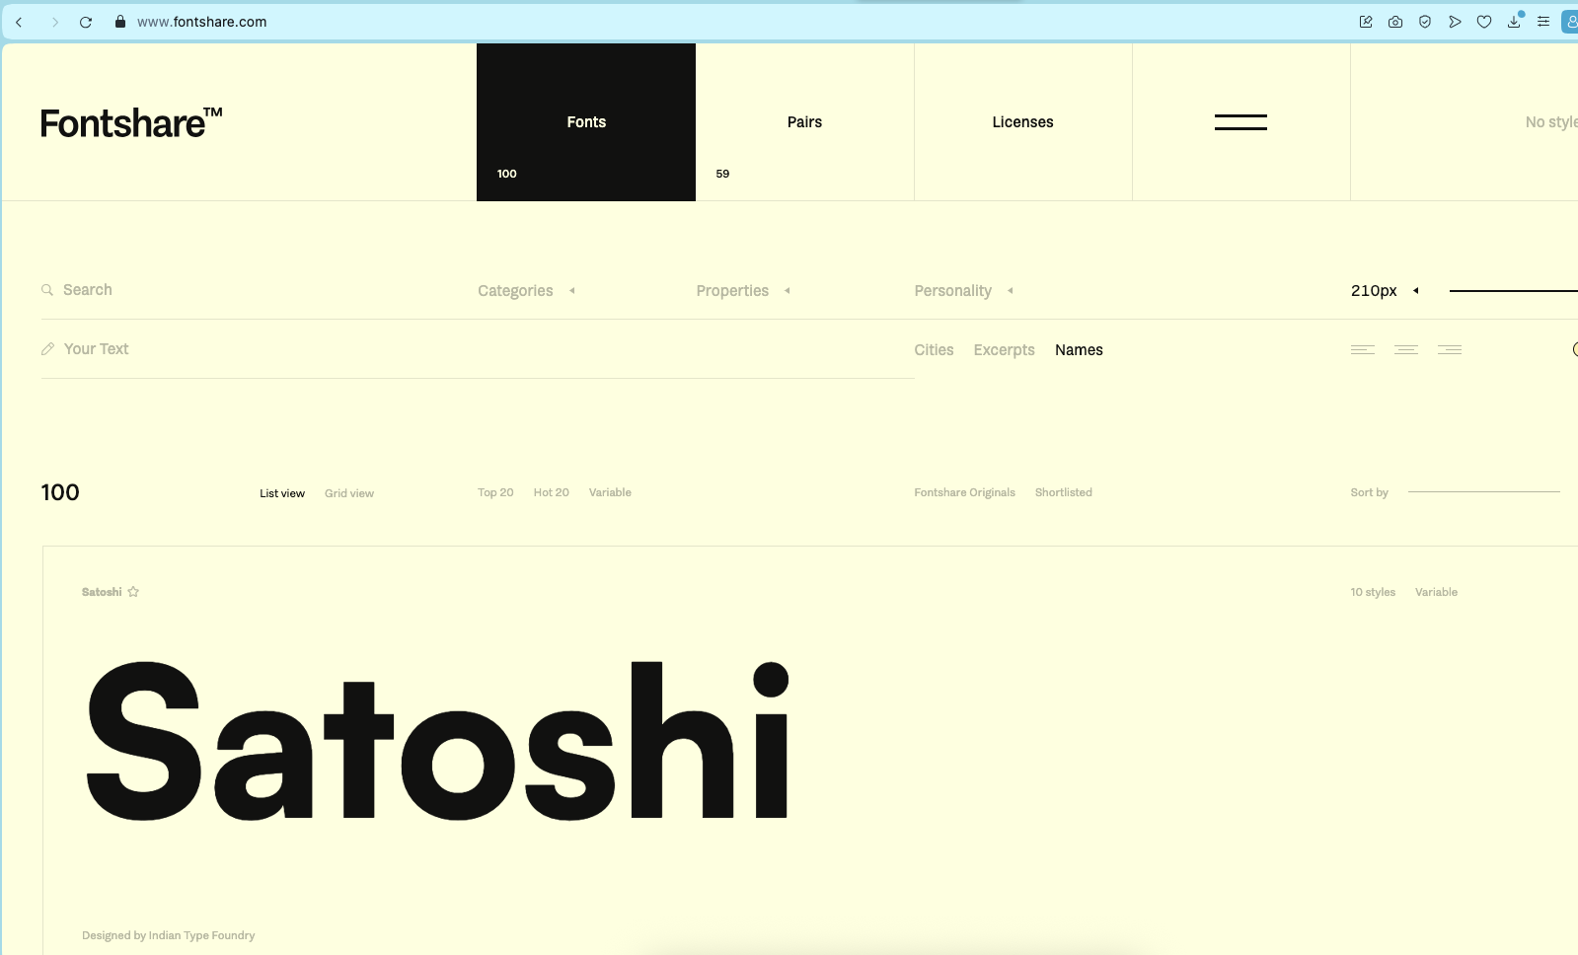Show Shortlisted fonts
1578x955 pixels.
pos(1063,492)
